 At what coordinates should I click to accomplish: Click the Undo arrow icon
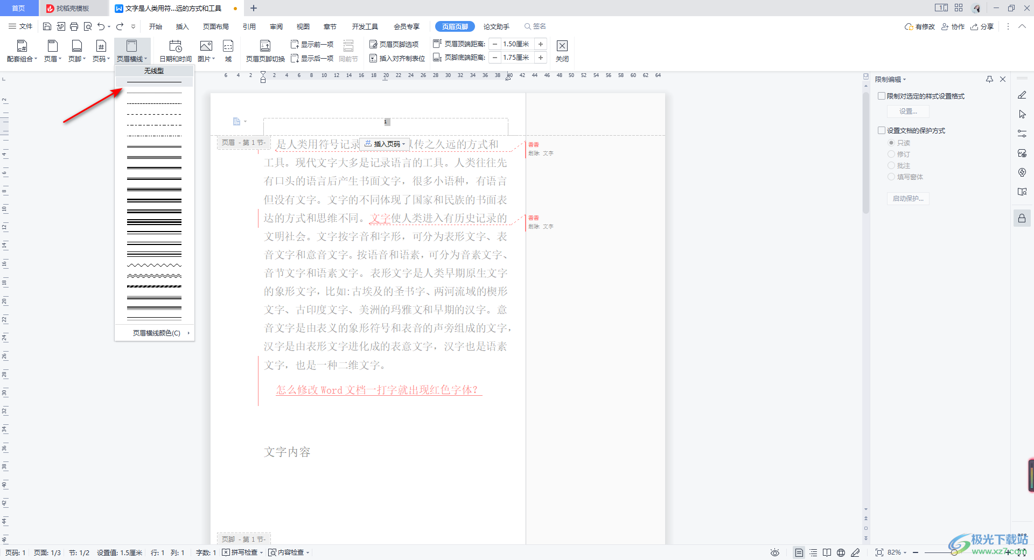101,26
